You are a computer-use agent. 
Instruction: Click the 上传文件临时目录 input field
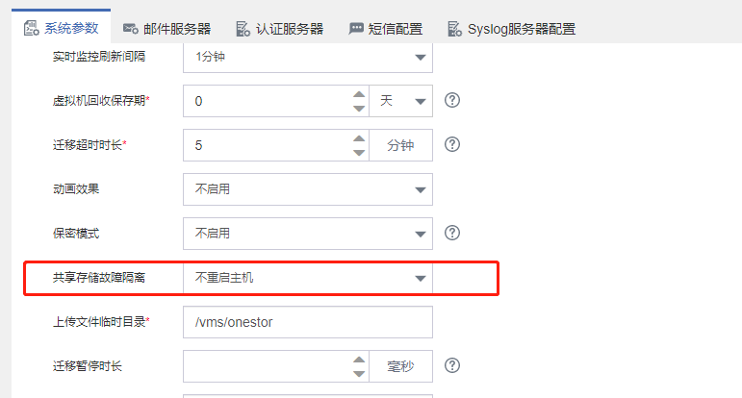click(307, 322)
